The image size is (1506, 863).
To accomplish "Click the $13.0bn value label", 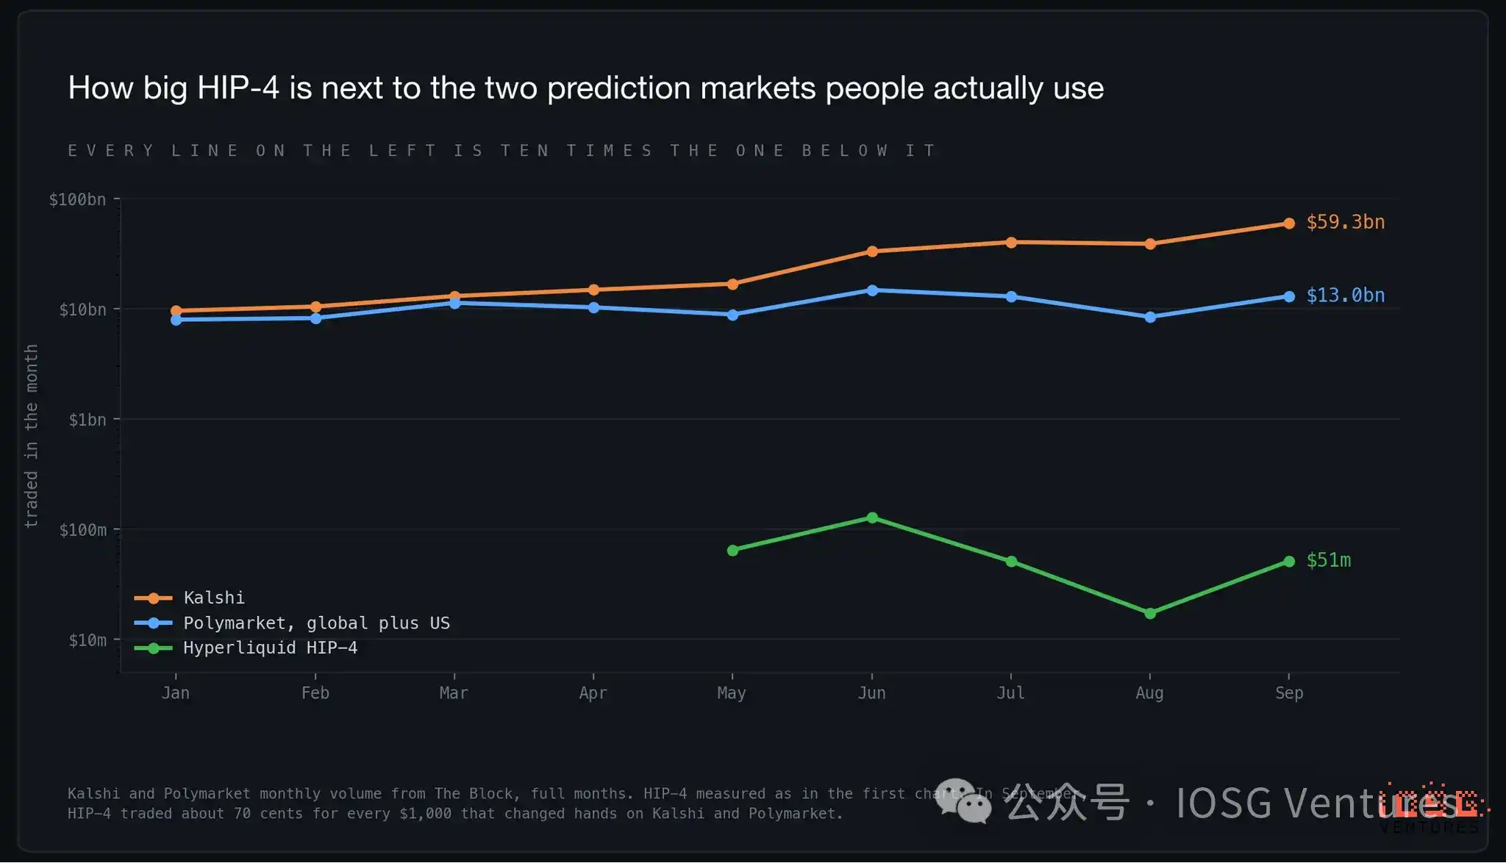I will [1345, 296].
